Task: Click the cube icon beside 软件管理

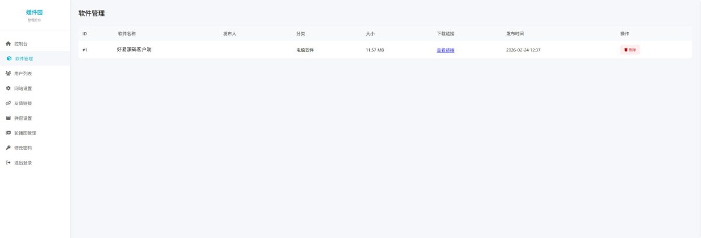Action: [x=9, y=58]
